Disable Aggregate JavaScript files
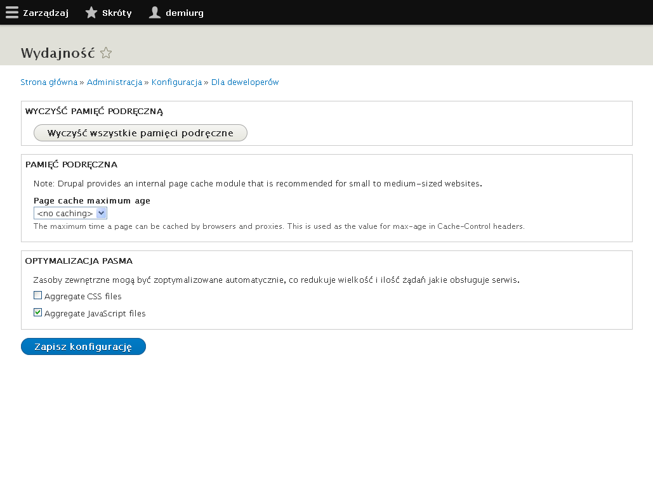This screenshot has height=485, width=653. pyautogui.click(x=37, y=312)
